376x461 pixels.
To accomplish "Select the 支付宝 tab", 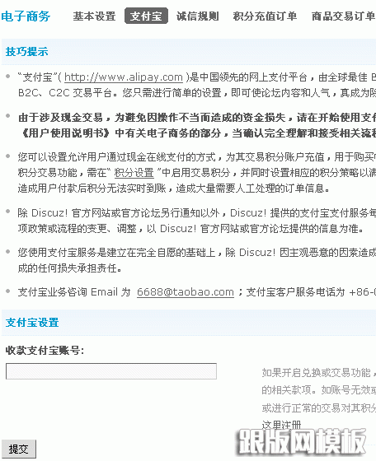I will pos(146,16).
